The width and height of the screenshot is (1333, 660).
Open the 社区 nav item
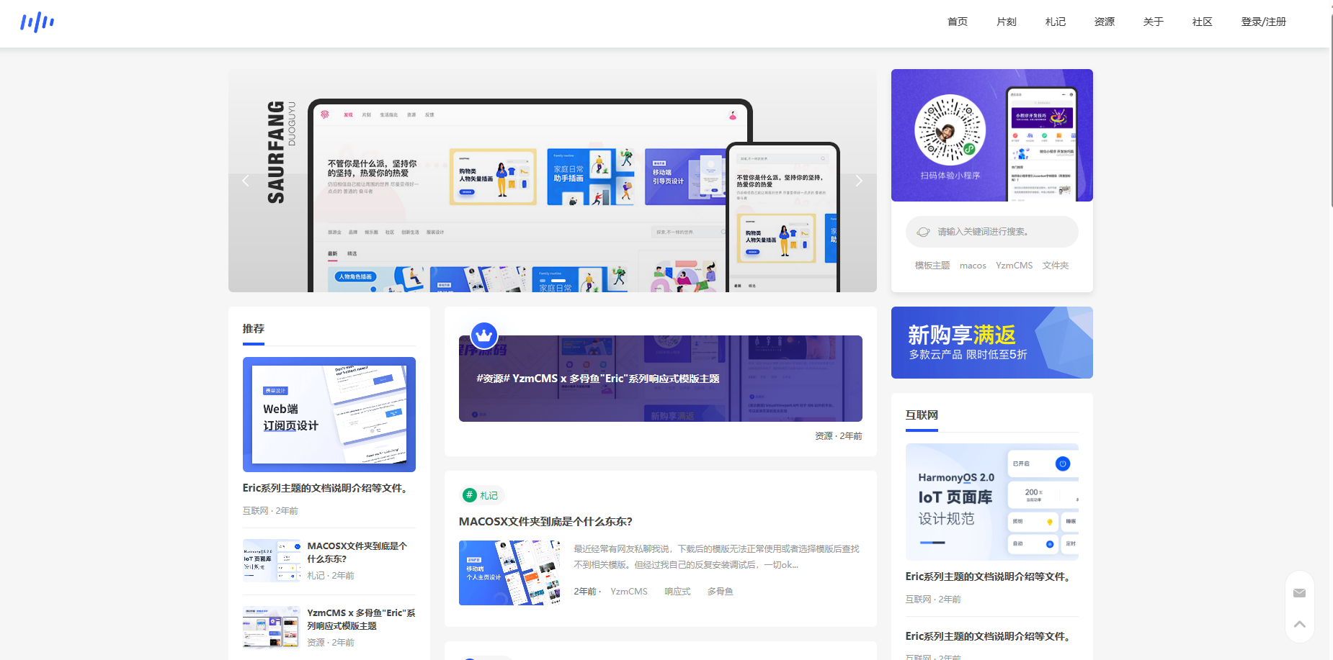coord(1203,22)
